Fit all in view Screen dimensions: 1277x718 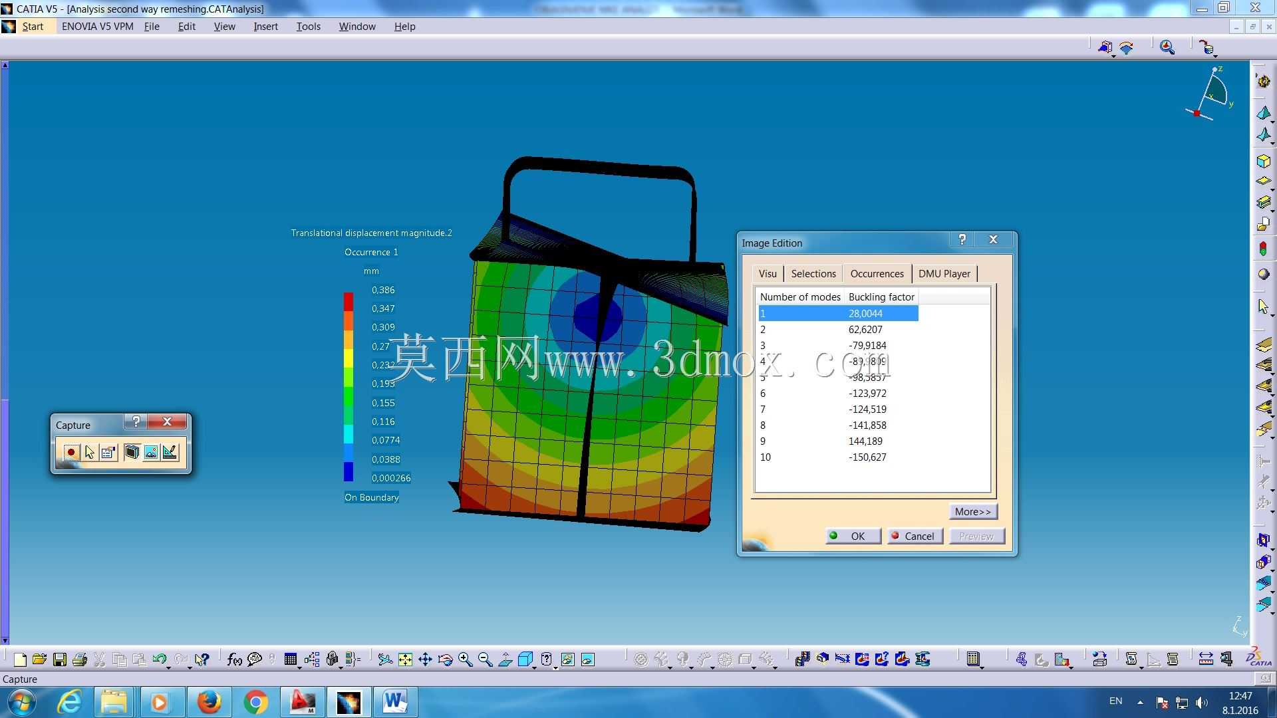[405, 659]
